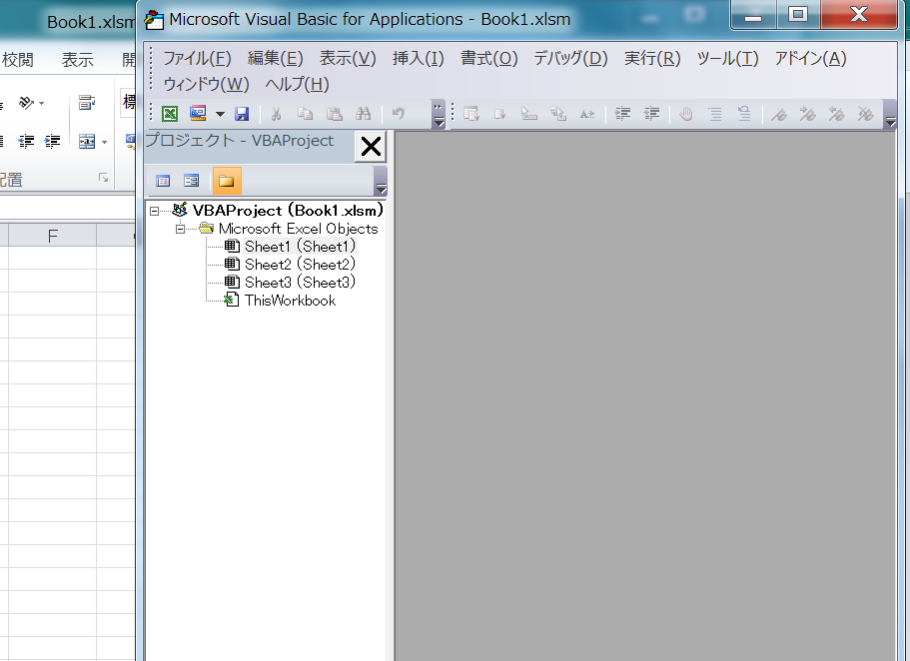Click the Parameter Info icon

click(558, 114)
